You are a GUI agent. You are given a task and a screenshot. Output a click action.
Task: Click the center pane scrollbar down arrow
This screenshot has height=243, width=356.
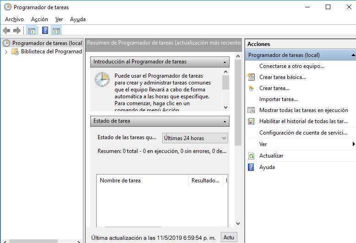(238, 224)
